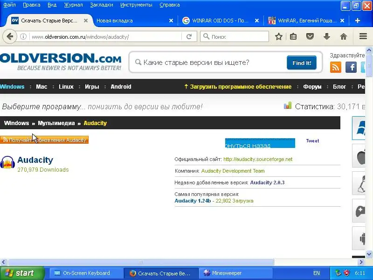Select the Android robot sidebar icon
This screenshot has height=280, width=373.
(359, 238)
